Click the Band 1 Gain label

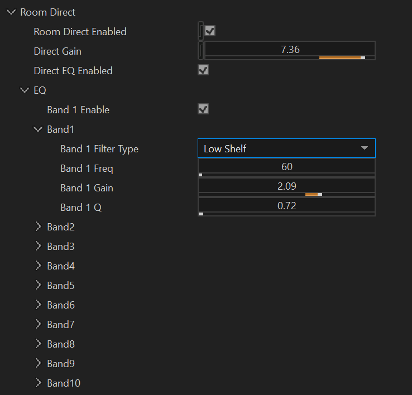87,188
